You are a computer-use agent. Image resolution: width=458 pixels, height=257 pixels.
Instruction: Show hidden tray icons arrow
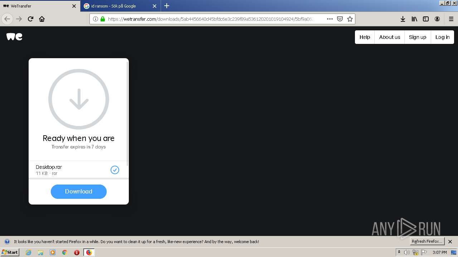click(x=399, y=252)
